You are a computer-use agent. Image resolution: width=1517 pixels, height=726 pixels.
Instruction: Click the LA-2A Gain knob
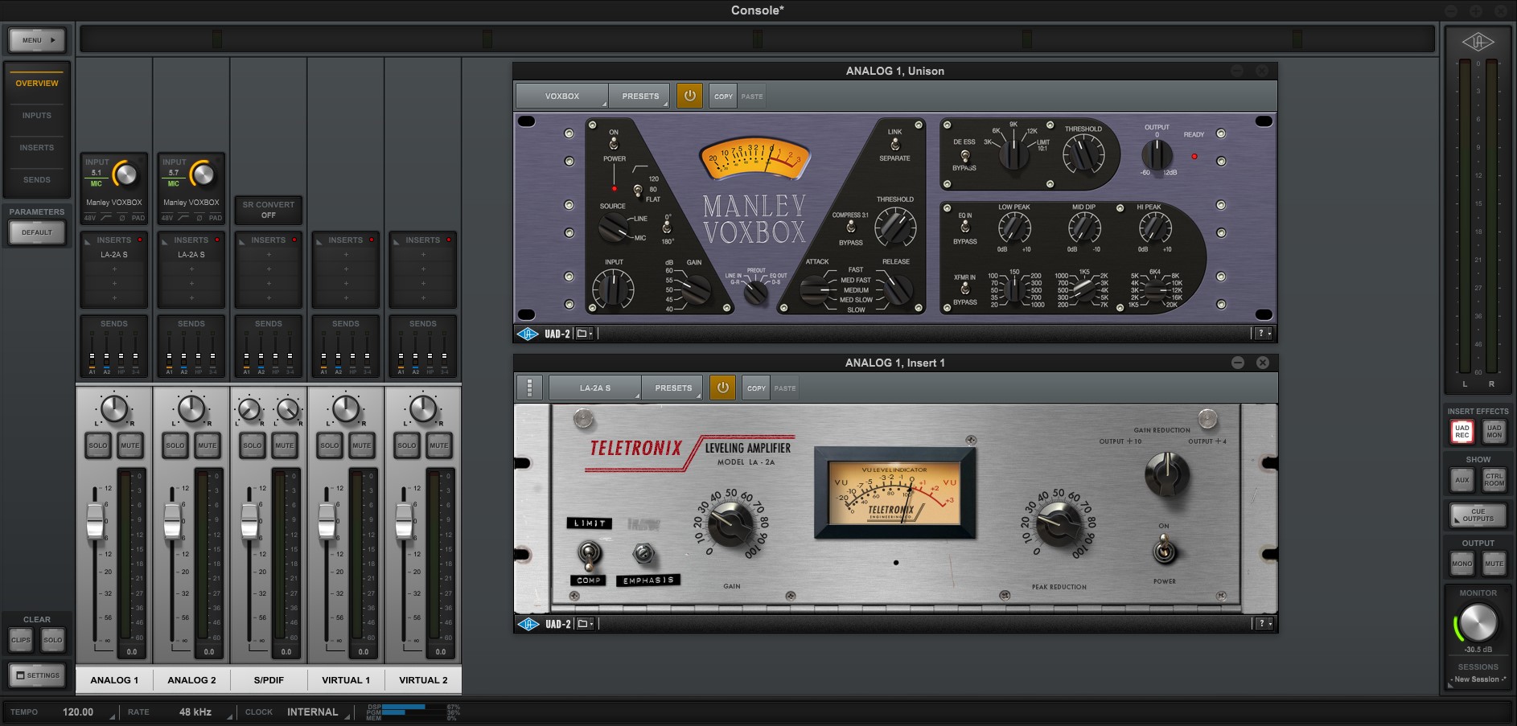point(730,524)
